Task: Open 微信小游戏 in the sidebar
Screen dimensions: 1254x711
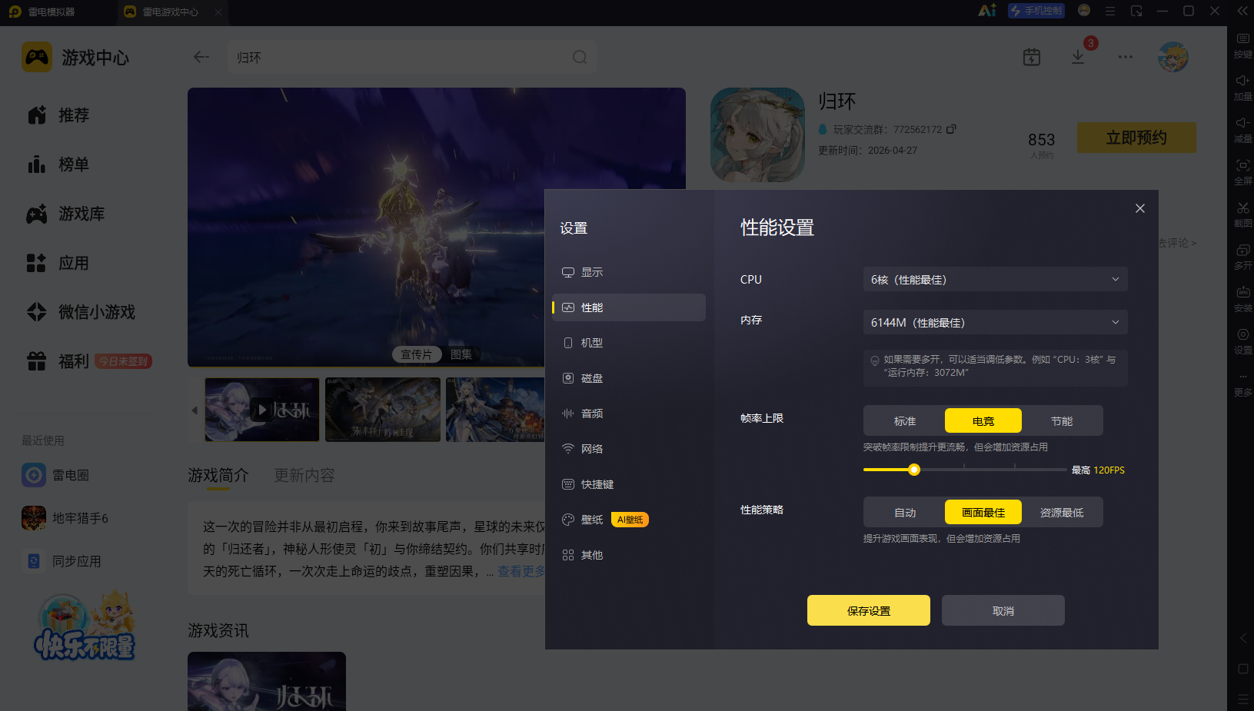Action: (x=81, y=312)
